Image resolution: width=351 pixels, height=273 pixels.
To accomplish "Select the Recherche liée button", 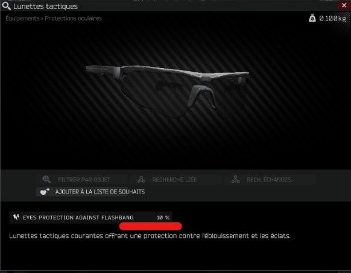I will click(x=175, y=180).
